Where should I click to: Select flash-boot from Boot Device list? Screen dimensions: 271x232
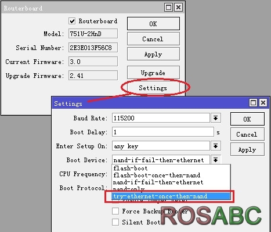click(x=171, y=168)
